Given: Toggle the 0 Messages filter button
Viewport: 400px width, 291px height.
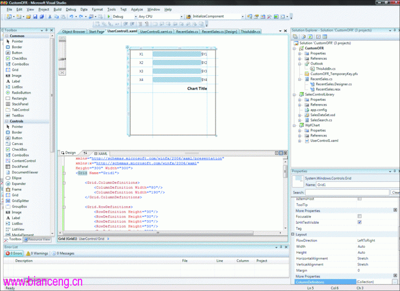Looking at the screenshot, I should tap(63, 253).
